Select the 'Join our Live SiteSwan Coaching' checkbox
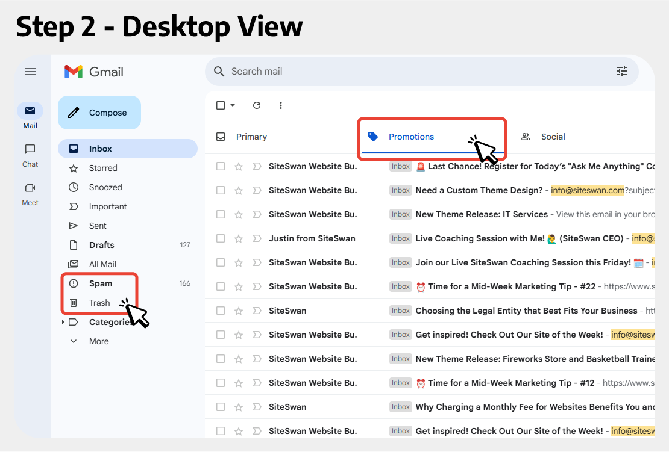 click(221, 262)
